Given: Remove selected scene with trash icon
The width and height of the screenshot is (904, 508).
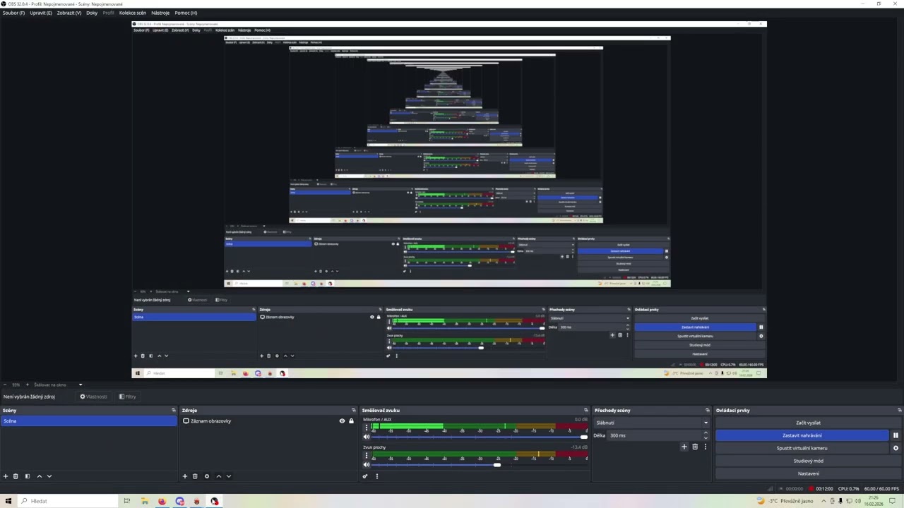Looking at the screenshot, I should coord(16,476).
